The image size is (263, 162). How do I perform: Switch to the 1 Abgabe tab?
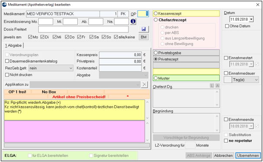pos(13,45)
